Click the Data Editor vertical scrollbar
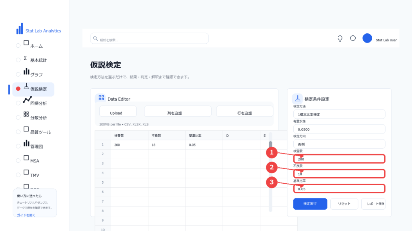Viewport: 412px width, 231px height. [x=270, y=173]
